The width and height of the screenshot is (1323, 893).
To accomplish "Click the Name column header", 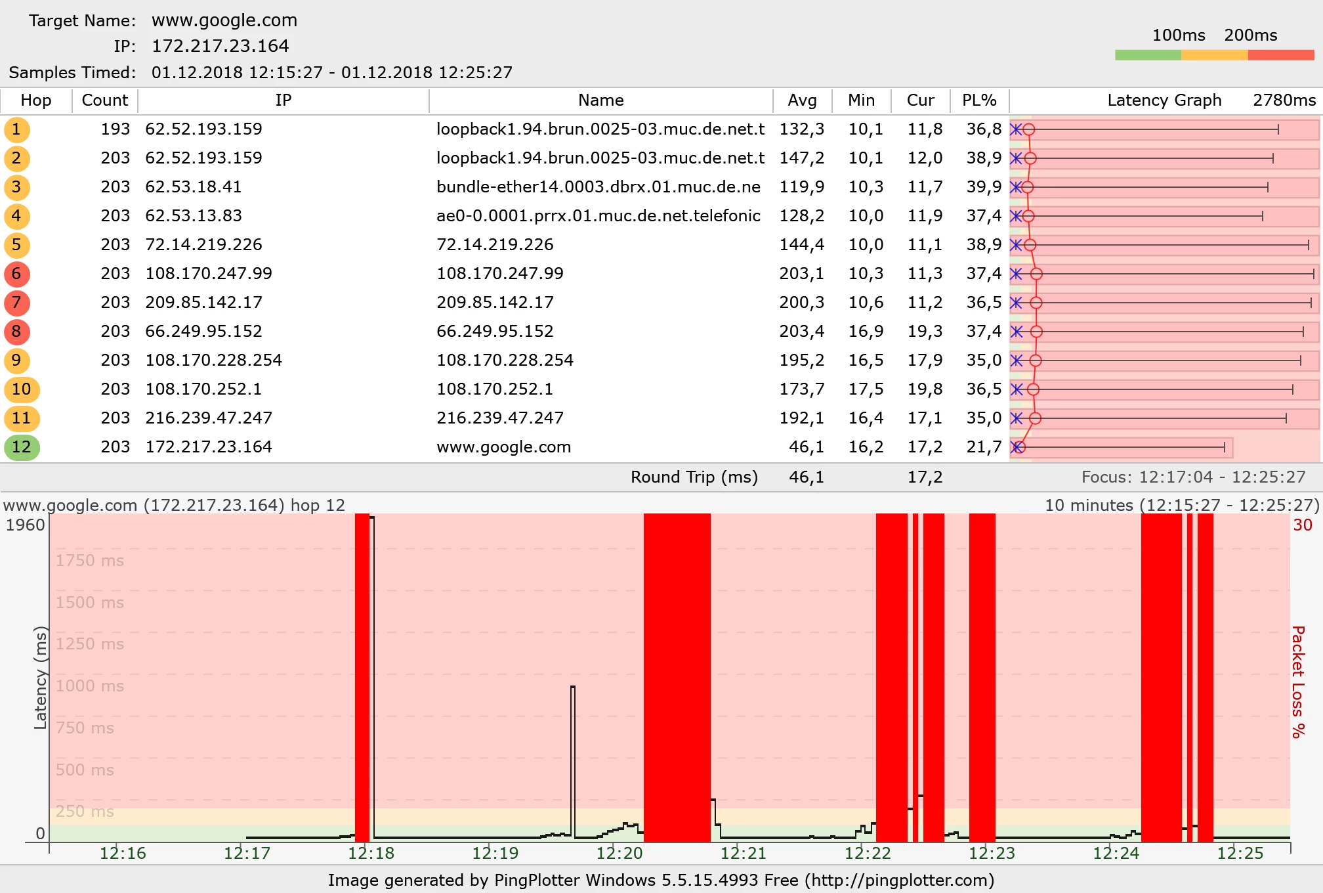I will coord(600,100).
